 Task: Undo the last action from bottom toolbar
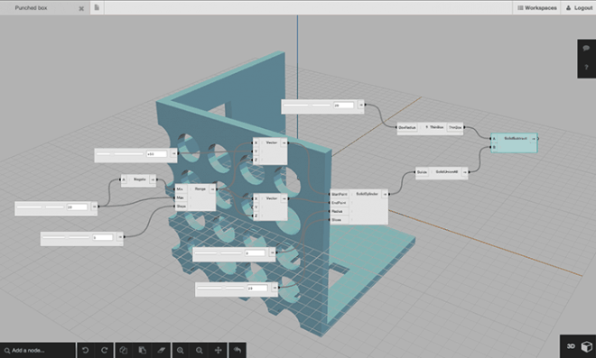pyautogui.click(x=86, y=350)
